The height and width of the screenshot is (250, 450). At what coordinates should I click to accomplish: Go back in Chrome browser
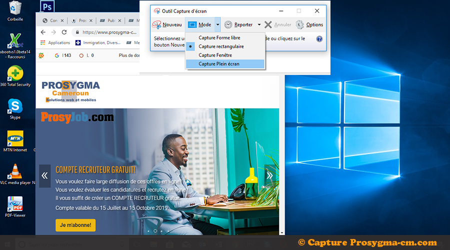[43, 32]
